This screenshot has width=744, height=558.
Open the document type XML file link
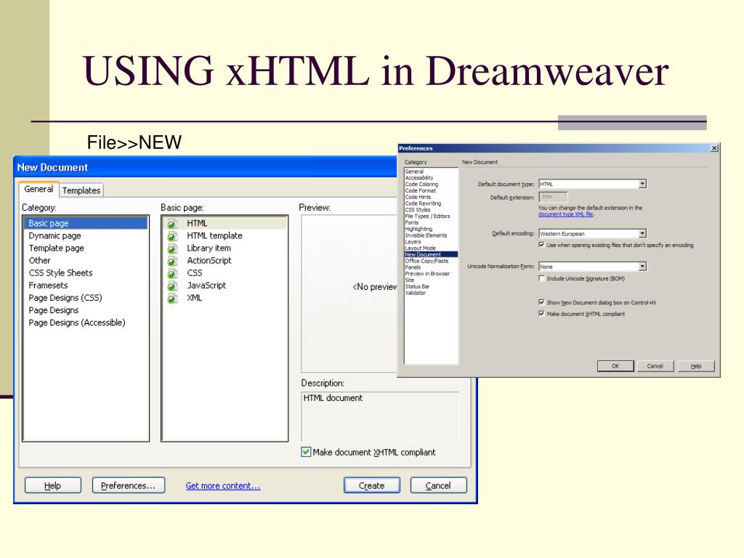pyautogui.click(x=565, y=214)
